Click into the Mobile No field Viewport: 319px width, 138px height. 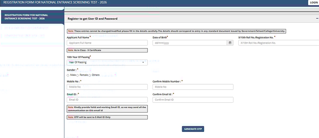click(x=107, y=87)
